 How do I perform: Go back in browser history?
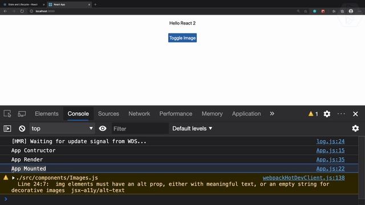pos(5,11)
